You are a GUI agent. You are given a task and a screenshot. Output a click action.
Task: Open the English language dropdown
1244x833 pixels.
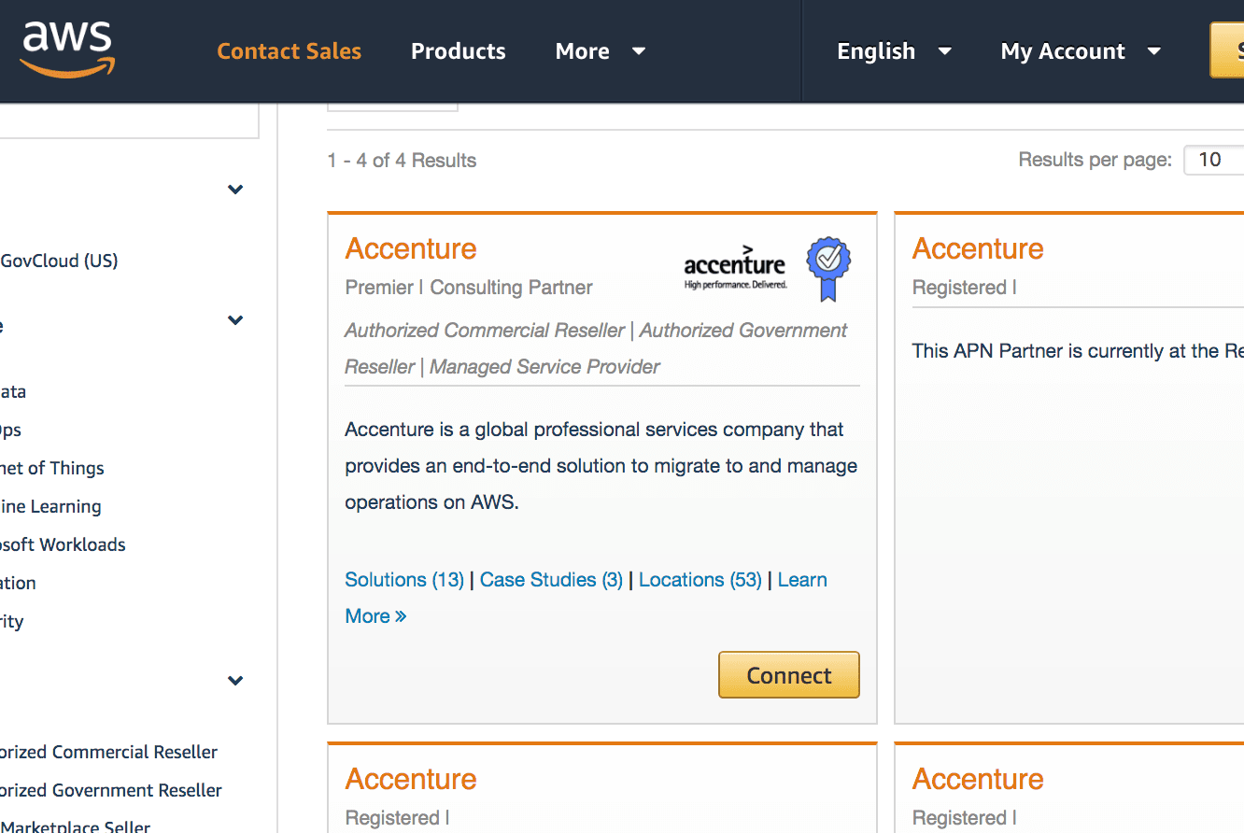pyautogui.click(x=894, y=51)
